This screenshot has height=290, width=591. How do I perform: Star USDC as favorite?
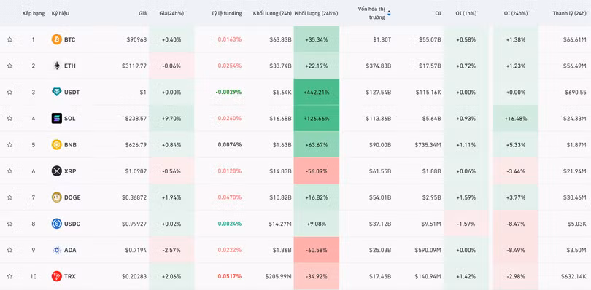(x=9, y=224)
